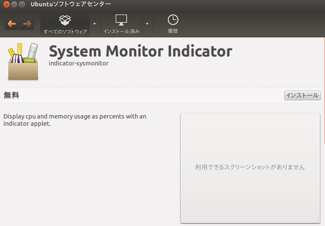The height and width of the screenshot is (226, 325).
Task: Click the indicator-sysmonitor package name
Action: pyautogui.click(x=79, y=63)
